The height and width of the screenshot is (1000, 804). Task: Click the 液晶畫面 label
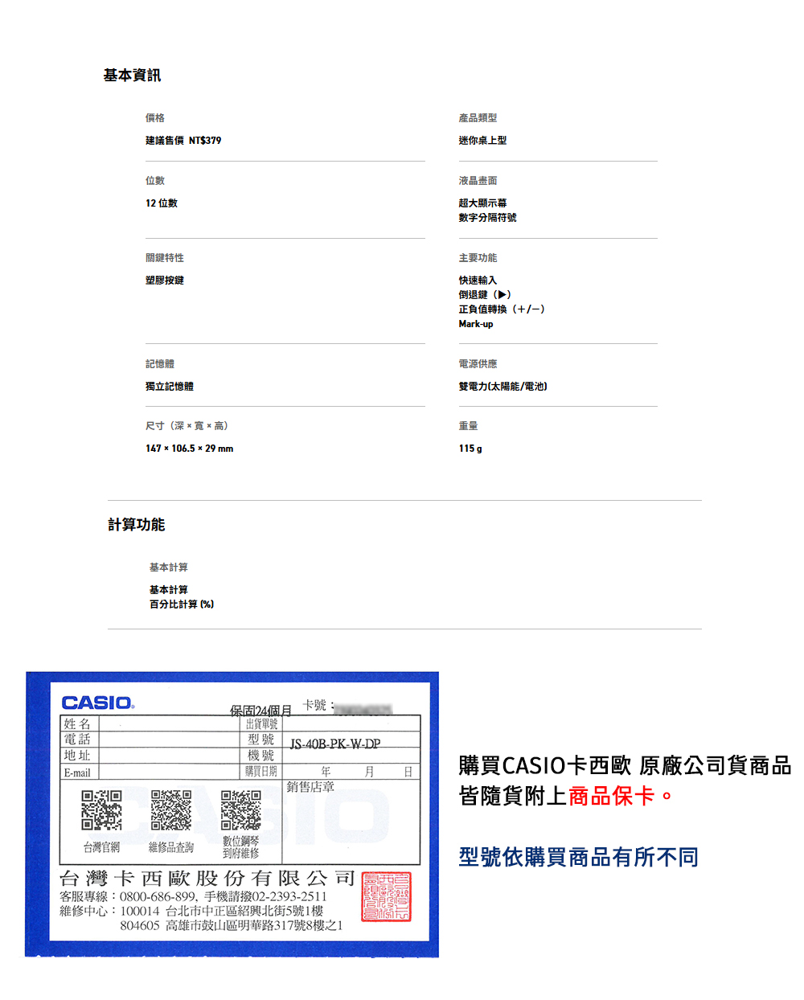click(x=478, y=181)
